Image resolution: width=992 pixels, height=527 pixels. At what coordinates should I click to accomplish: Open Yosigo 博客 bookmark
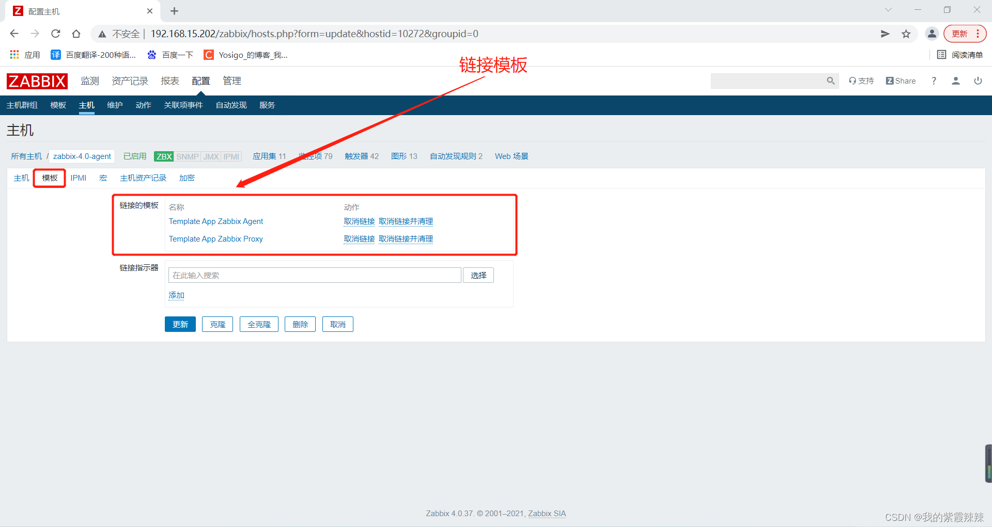pos(246,55)
